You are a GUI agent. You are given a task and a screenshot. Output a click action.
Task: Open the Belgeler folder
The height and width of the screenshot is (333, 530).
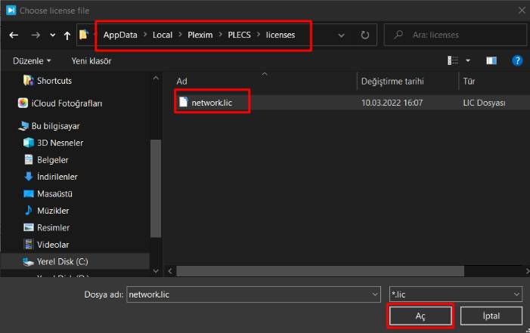click(x=52, y=160)
